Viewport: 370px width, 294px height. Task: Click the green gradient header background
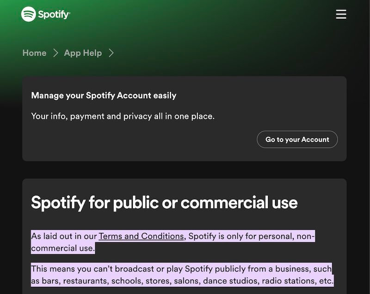coord(185,32)
